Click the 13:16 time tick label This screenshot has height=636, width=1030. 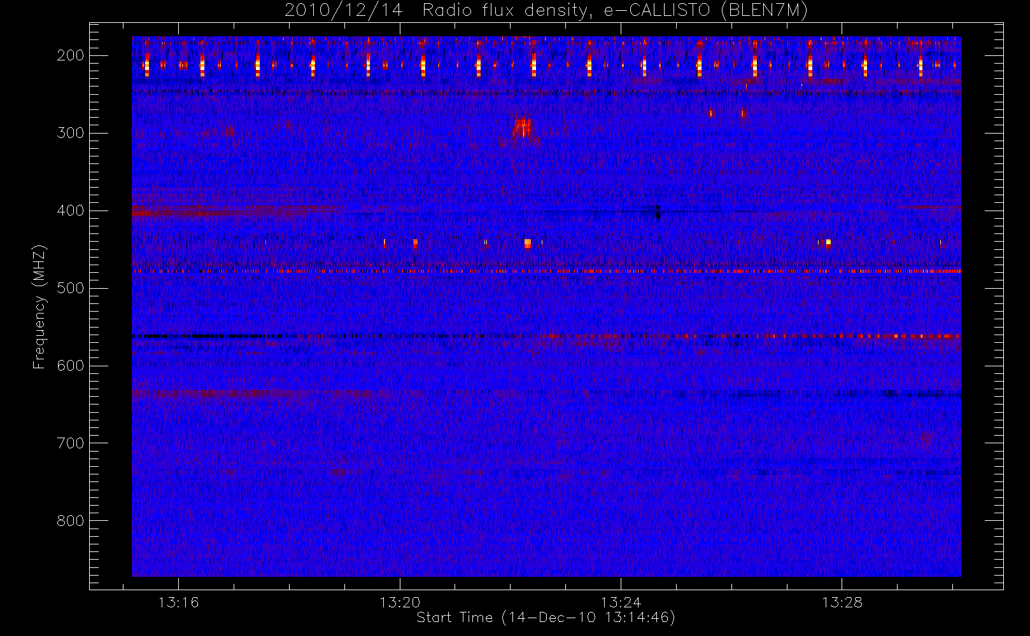click(x=179, y=602)
